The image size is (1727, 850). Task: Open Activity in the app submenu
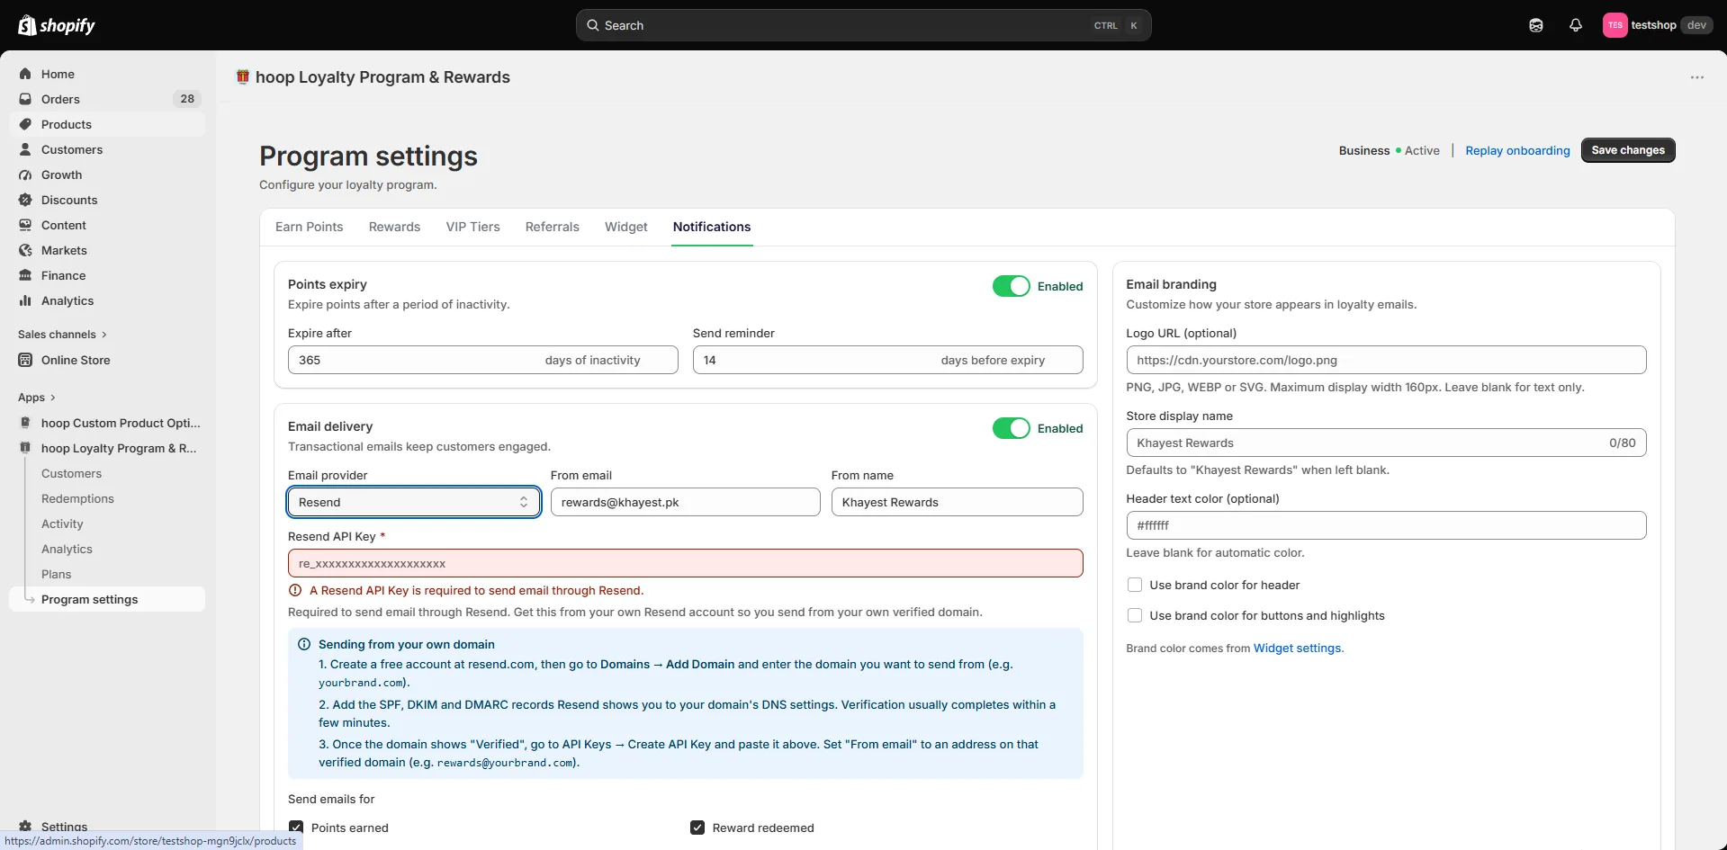click(62, 523)
